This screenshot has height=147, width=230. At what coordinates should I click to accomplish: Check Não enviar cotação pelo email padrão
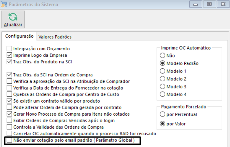tap(9, 140)
